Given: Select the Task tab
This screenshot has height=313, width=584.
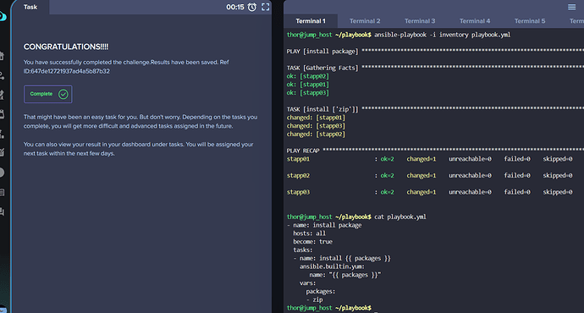Looking at the screenshot, I should (30, 7).
